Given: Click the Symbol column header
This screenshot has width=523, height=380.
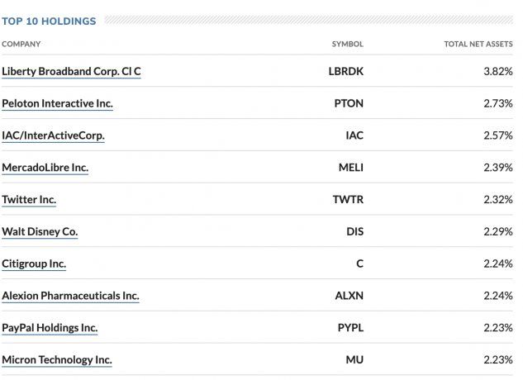Looking at the screenshot, I should click(x=347, y=44).
